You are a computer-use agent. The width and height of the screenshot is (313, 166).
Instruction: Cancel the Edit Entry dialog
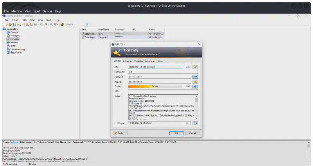192,133
